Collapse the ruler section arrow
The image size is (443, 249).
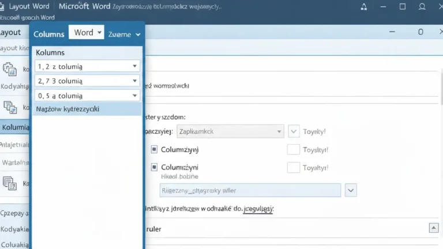[x=434, y=228]
